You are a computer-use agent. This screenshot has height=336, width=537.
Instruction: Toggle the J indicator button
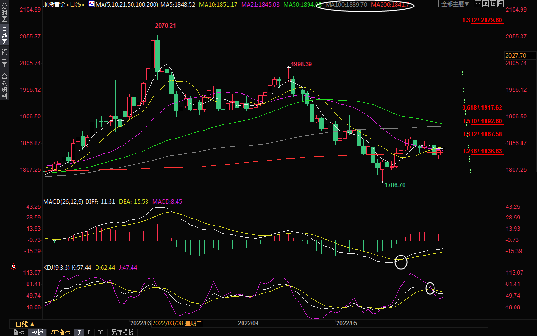79,332
